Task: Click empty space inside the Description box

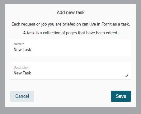Action: pos(78,73)
